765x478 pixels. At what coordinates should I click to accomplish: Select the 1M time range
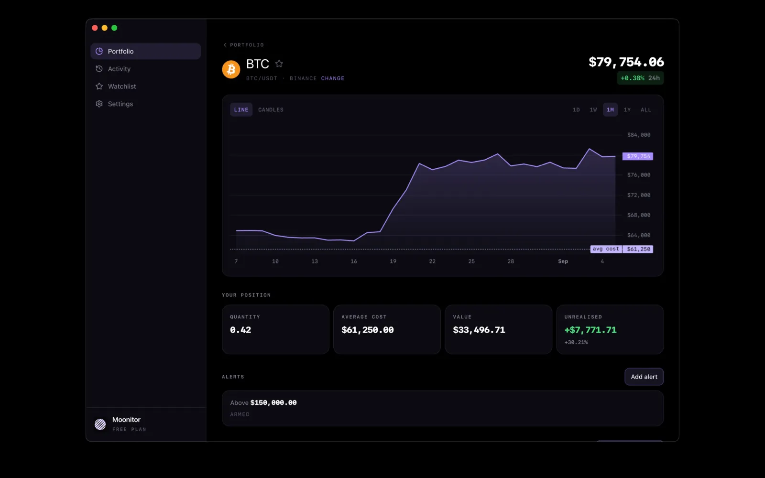click(x=610, y=110)
